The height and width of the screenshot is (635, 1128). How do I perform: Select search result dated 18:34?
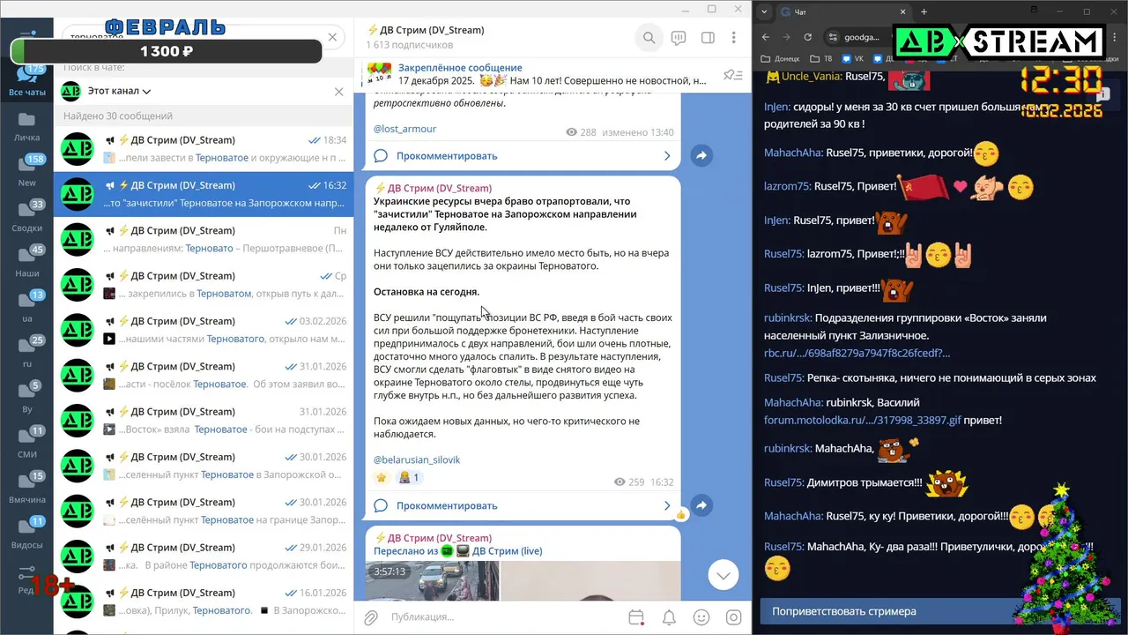point(204,148)
